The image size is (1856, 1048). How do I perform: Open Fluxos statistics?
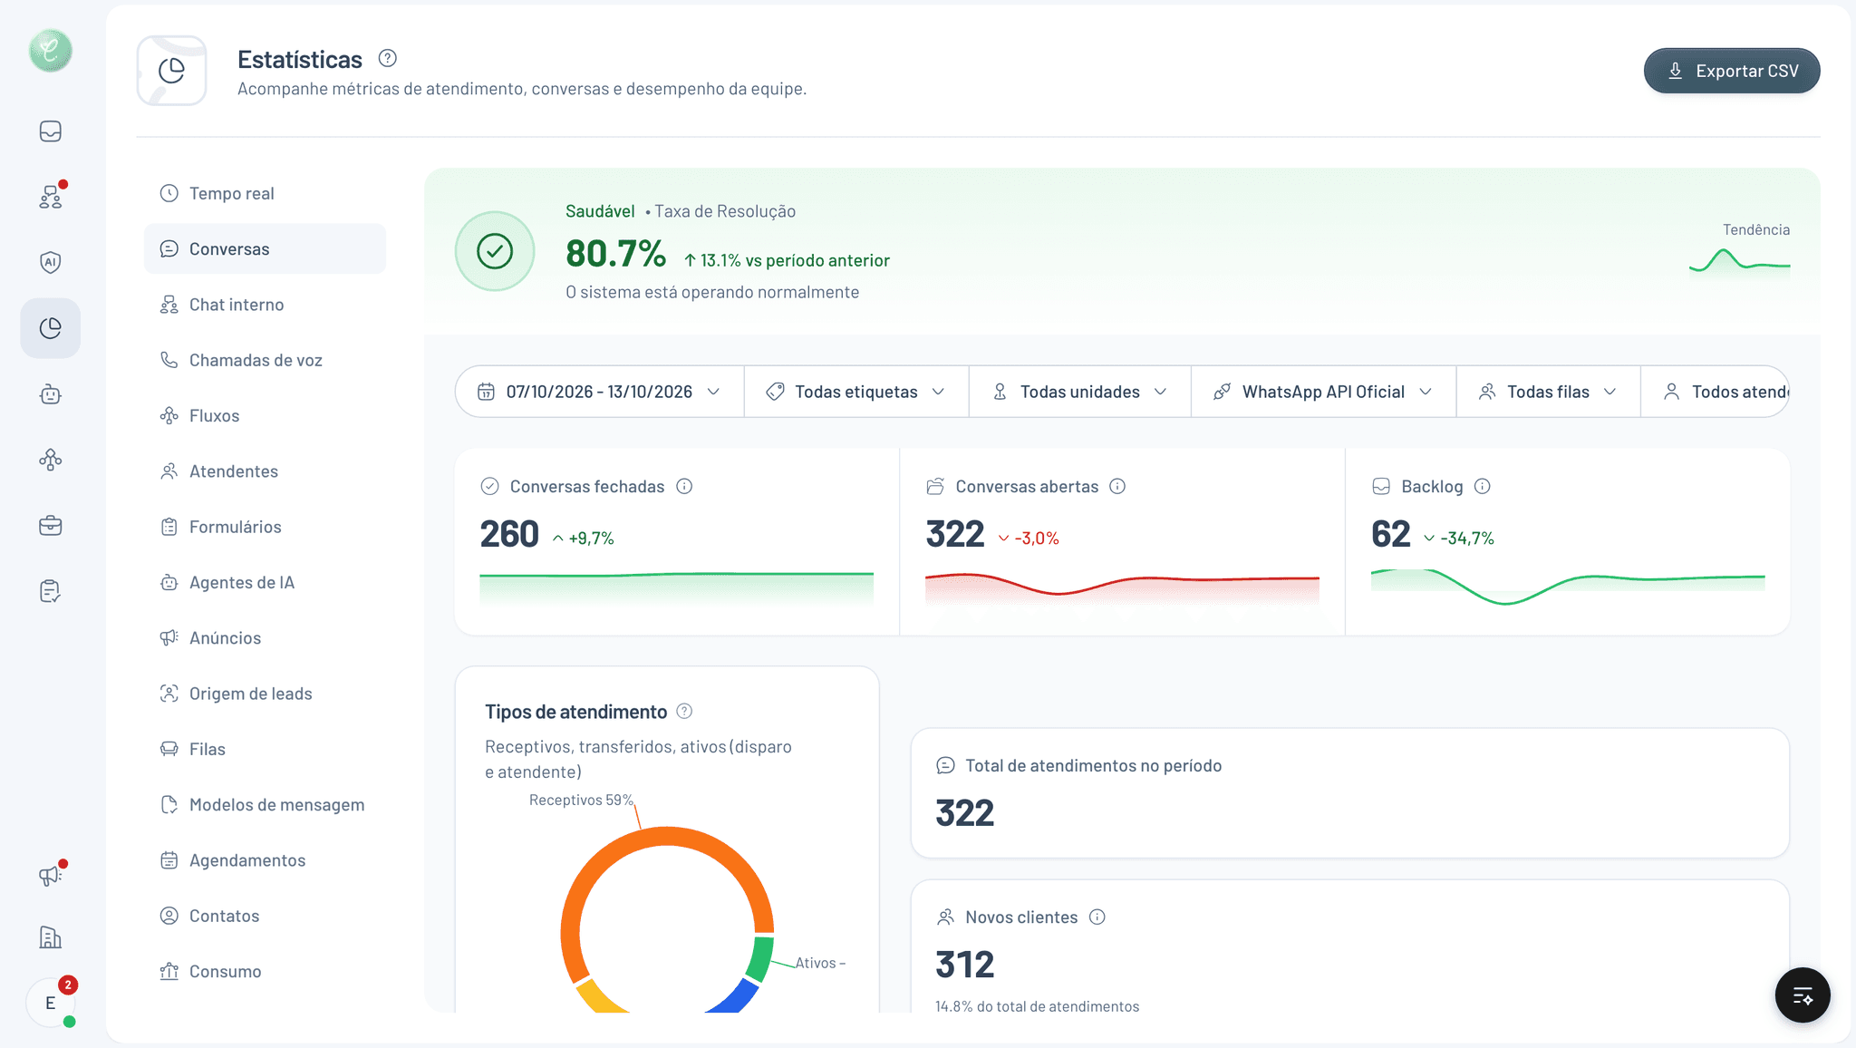coord(265,415)
